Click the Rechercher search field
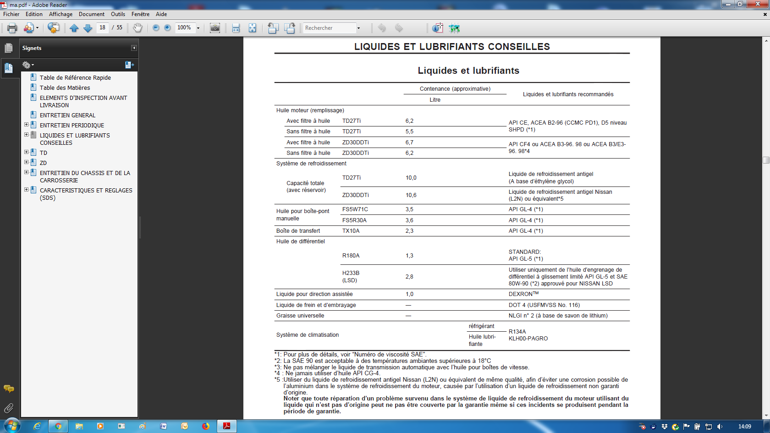 (330, 28)
